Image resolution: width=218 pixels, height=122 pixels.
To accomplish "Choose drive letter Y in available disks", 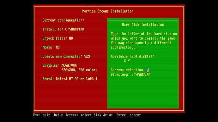I will (129, 61).
